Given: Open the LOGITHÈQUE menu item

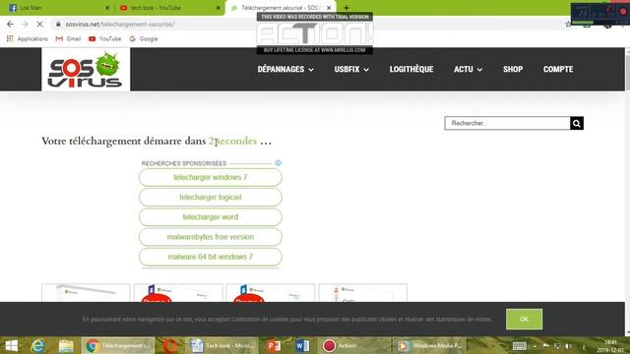Looking at the screenshot, I should (411, 69).
